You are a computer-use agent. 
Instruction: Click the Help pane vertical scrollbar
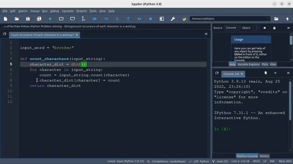tap(291, 46)
